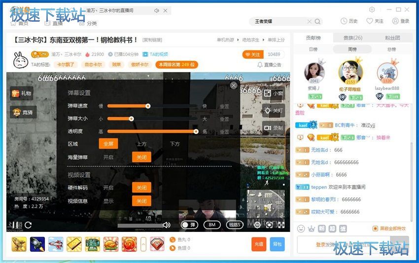The height and width of the screenshot is (263, 419).
Task: Select 日榜 ranking
Action: [x=313, y=49]
